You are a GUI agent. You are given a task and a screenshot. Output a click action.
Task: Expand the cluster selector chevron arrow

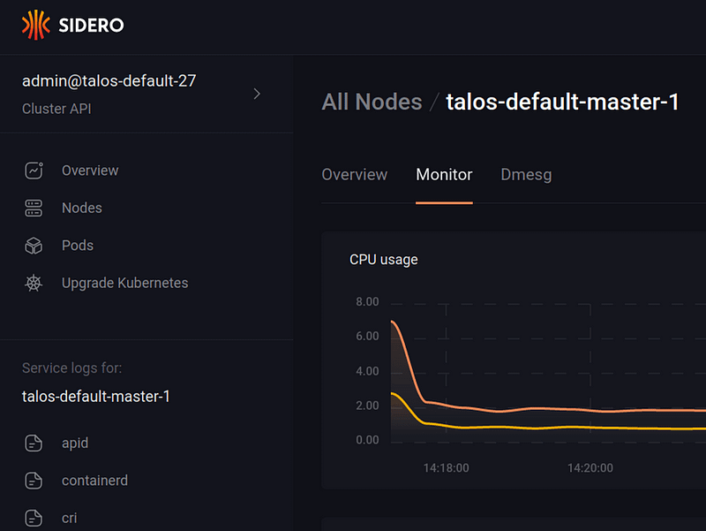coord(257,94)
